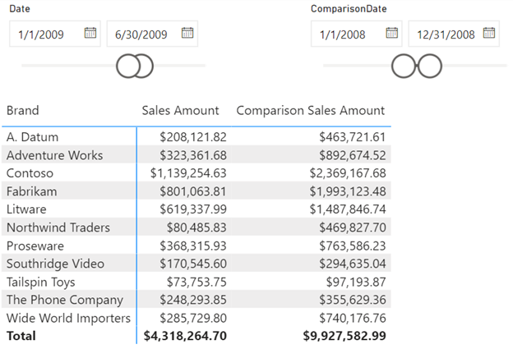Click the 6/30/2009 end date field
This screenshot has width=513, height=349.
click(152, 34)
